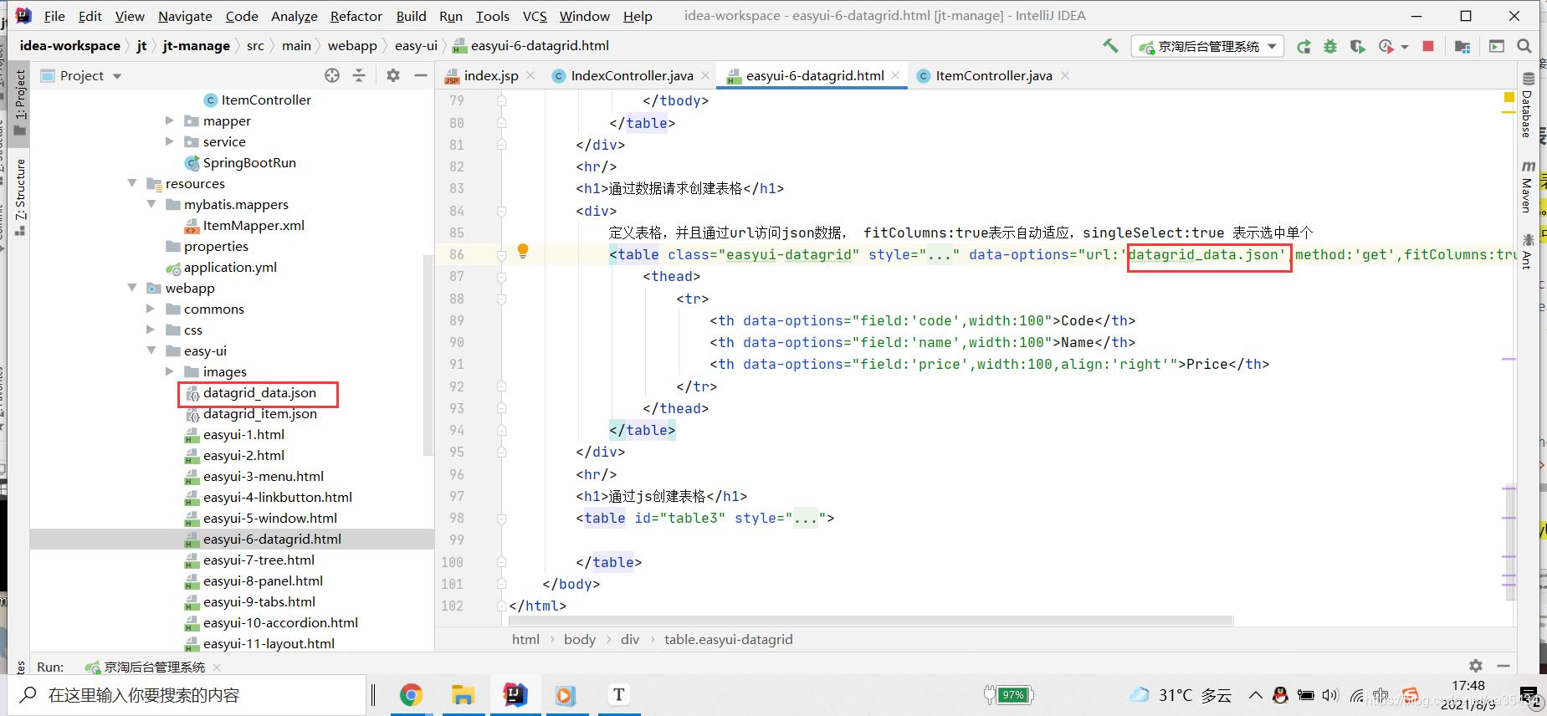Screen dimensions: 1547x716
Task: Open Project Structure icon in toolbar
Action: pyautogui.click(x=1462, y=46)
